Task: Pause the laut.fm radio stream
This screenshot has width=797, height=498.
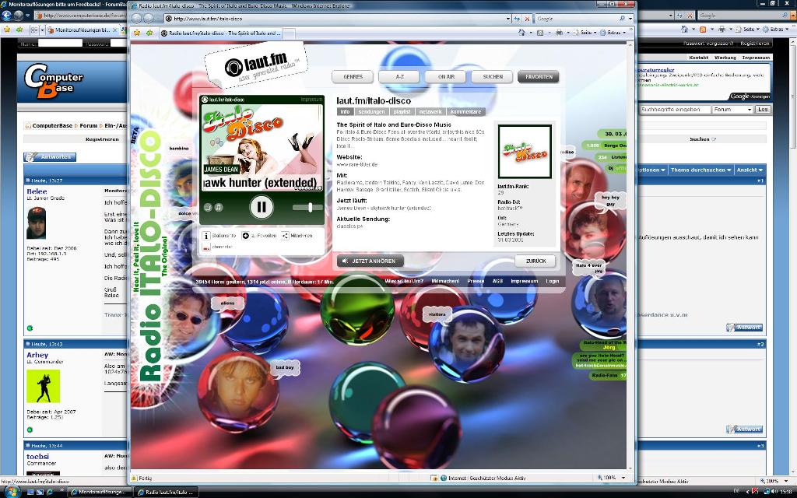Action: coord(262,207)
